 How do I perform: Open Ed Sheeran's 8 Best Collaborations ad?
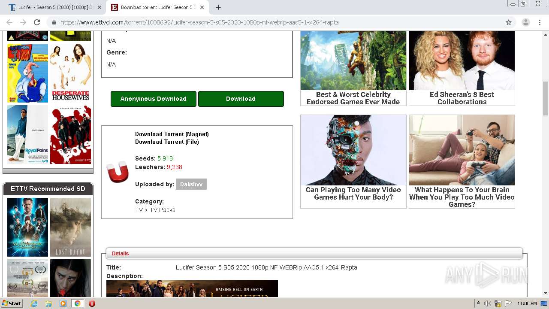click(x=462, y=68)
